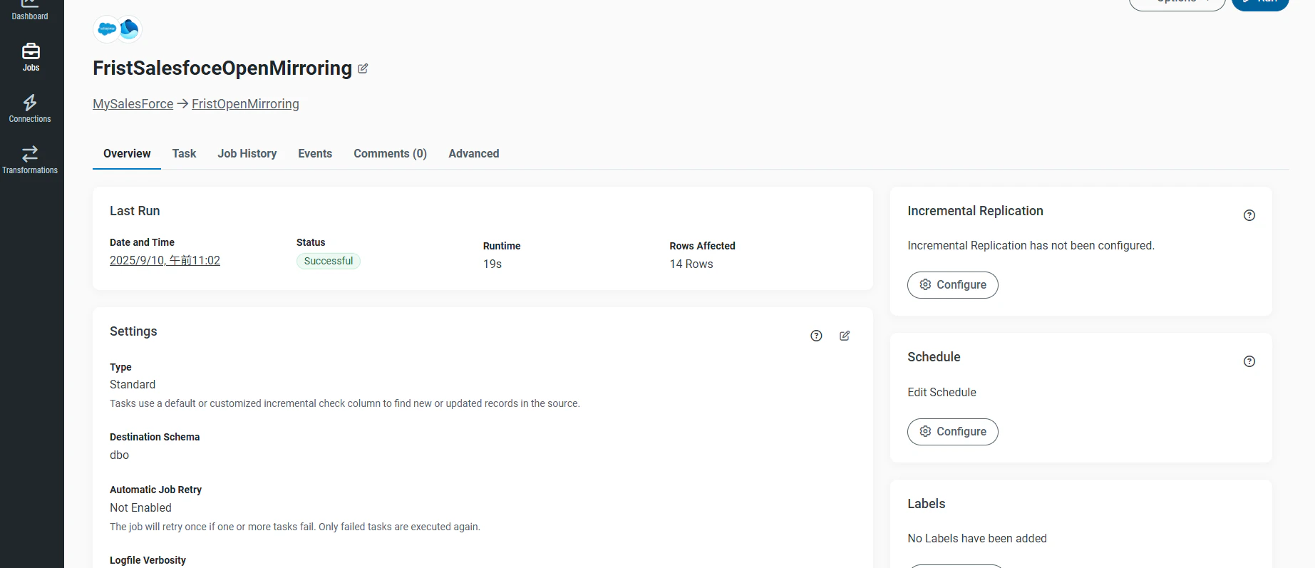
Task: Open the Comments (0) tab
Action: [x=390, y=153]
